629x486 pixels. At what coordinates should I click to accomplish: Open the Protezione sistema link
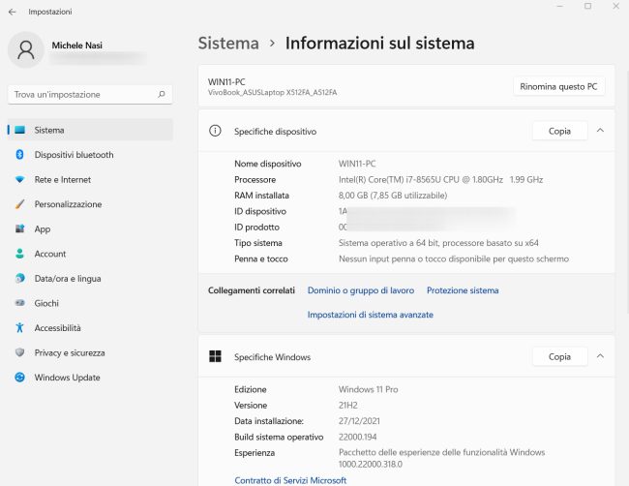point(463,290)
